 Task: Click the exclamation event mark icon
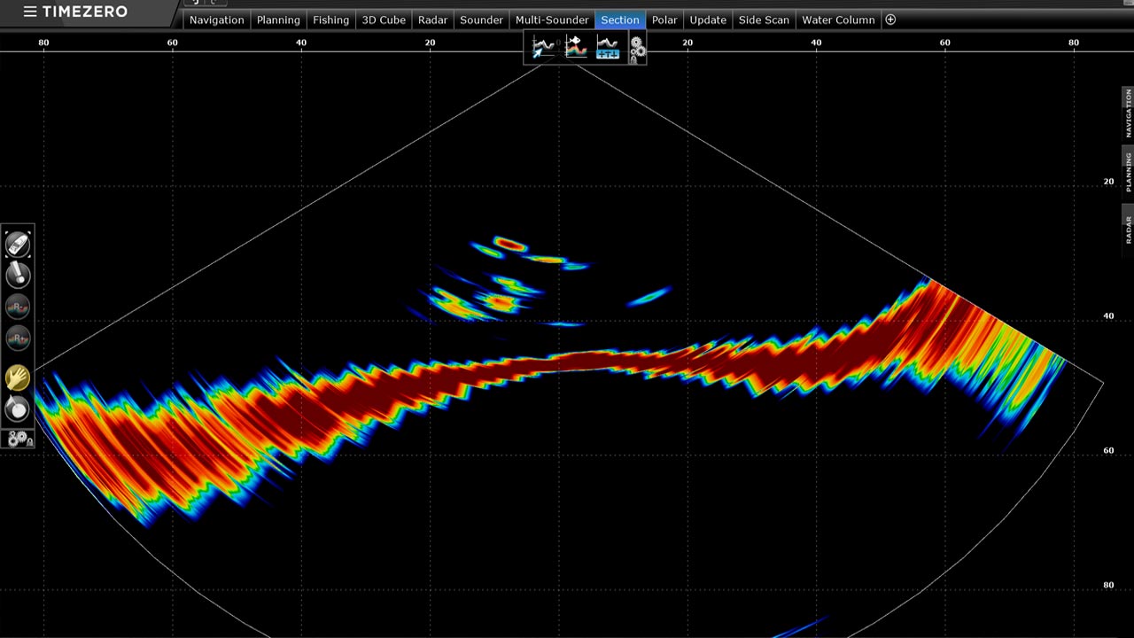tap(18, 276)
